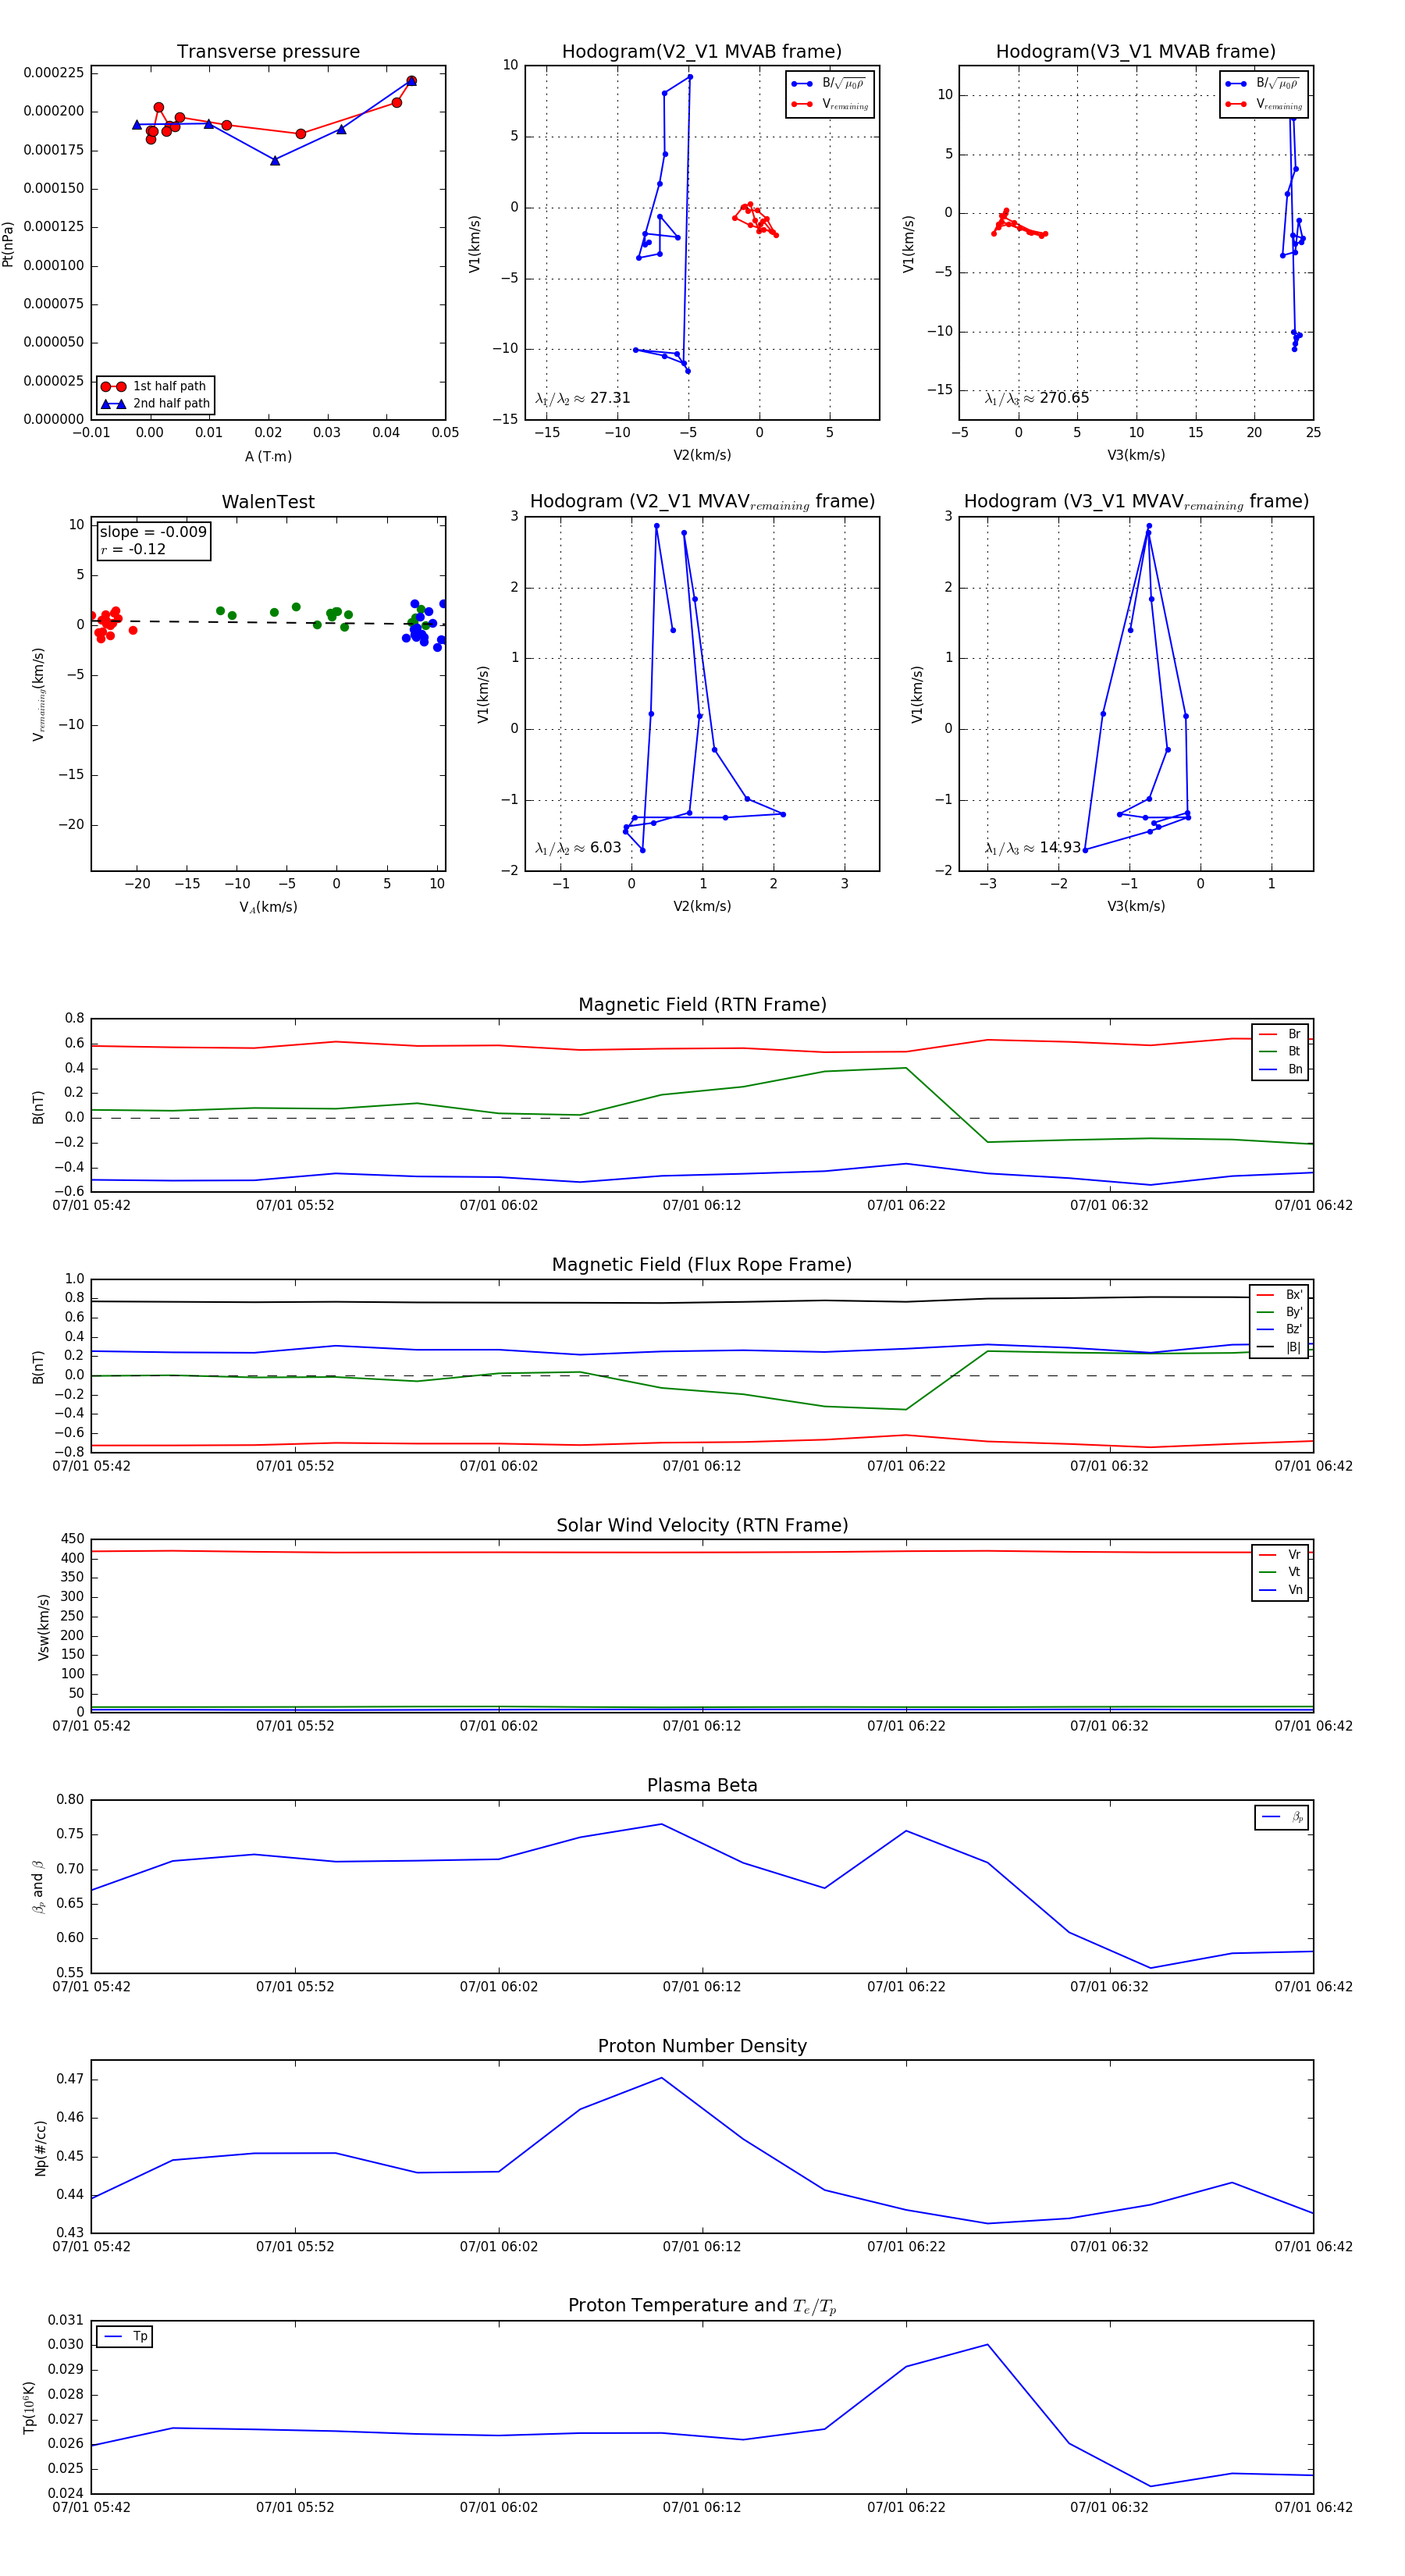This screenshot has height=2576, width=1405.
Task: Click the βp legend in Plasma Beta plot
Action: (x=1282, y=1817)
